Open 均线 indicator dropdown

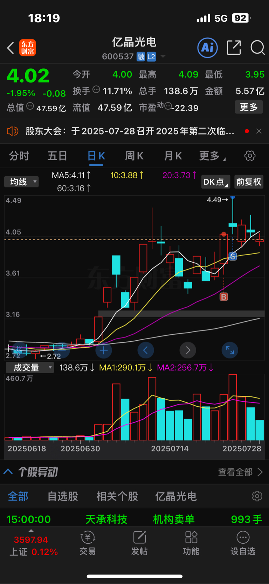21,182
